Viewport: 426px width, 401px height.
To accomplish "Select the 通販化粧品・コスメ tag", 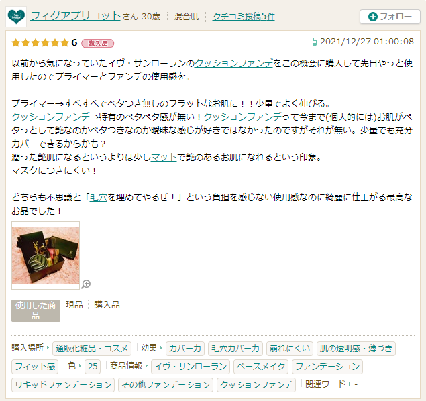I will pos(92,348).
